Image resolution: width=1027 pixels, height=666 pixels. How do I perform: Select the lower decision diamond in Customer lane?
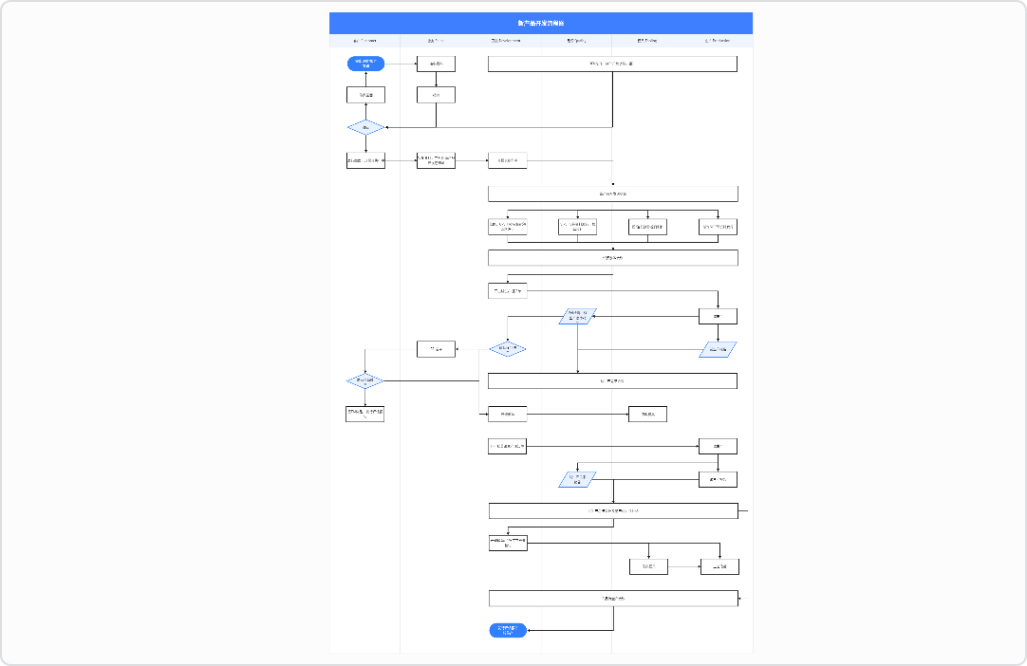(365, 380)
